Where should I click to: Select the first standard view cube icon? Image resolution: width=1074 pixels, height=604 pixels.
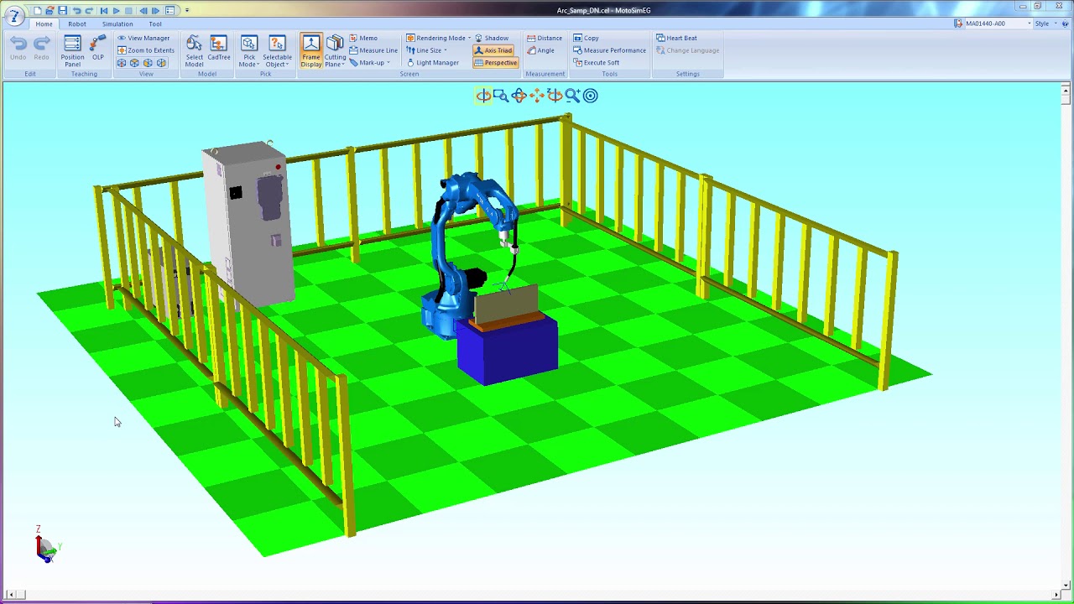click(122, 63)
